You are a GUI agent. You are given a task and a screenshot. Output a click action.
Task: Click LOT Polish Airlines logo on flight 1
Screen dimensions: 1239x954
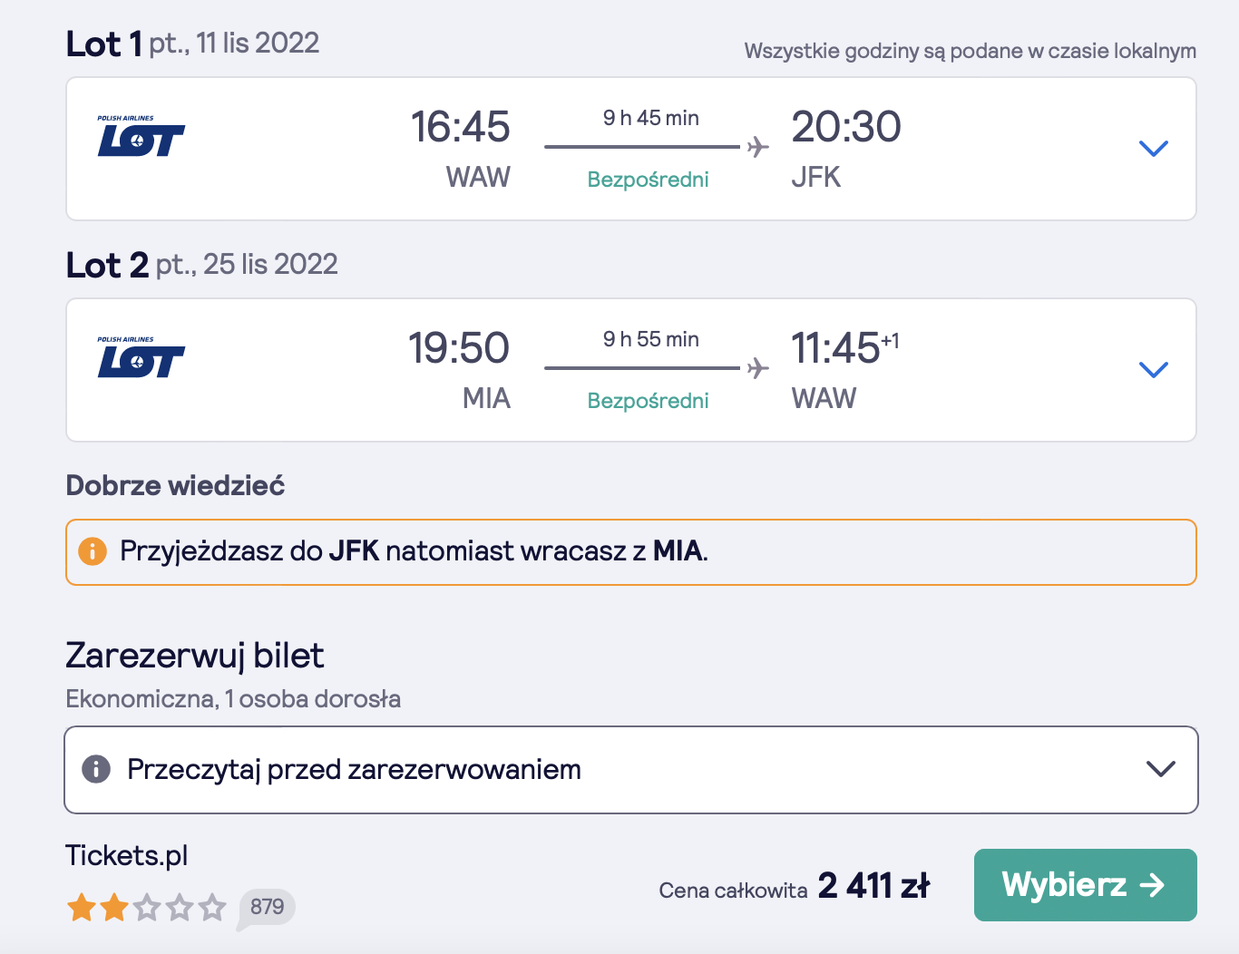click(x=141, y=136)
